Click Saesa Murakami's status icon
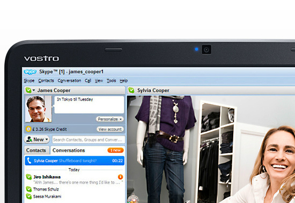The width and height of the screenshot is (295, 203). (x=28, y=197)
